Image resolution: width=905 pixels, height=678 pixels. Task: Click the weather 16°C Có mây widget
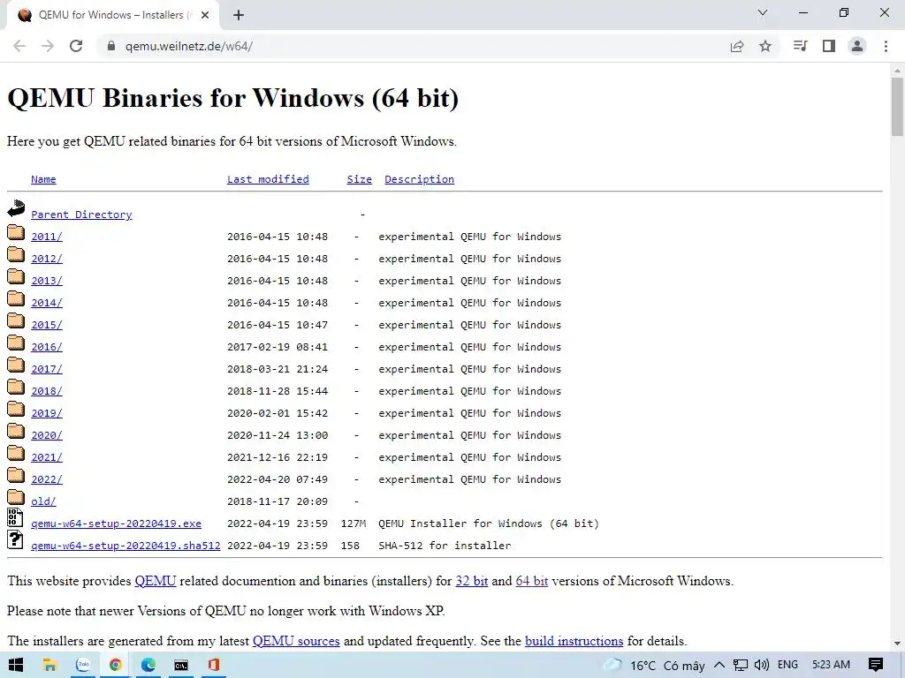(x=655, y=666)
